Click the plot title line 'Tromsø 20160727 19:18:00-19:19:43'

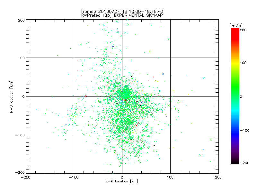(122, 11)
